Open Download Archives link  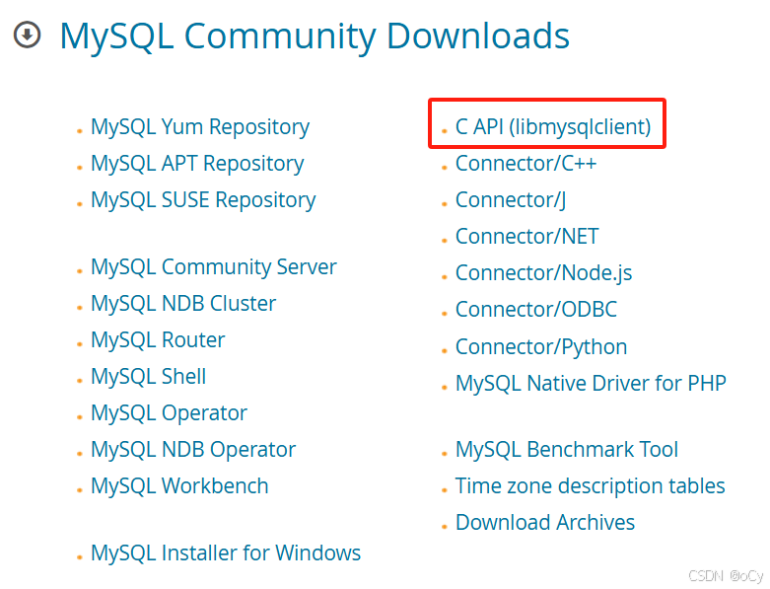545,522
